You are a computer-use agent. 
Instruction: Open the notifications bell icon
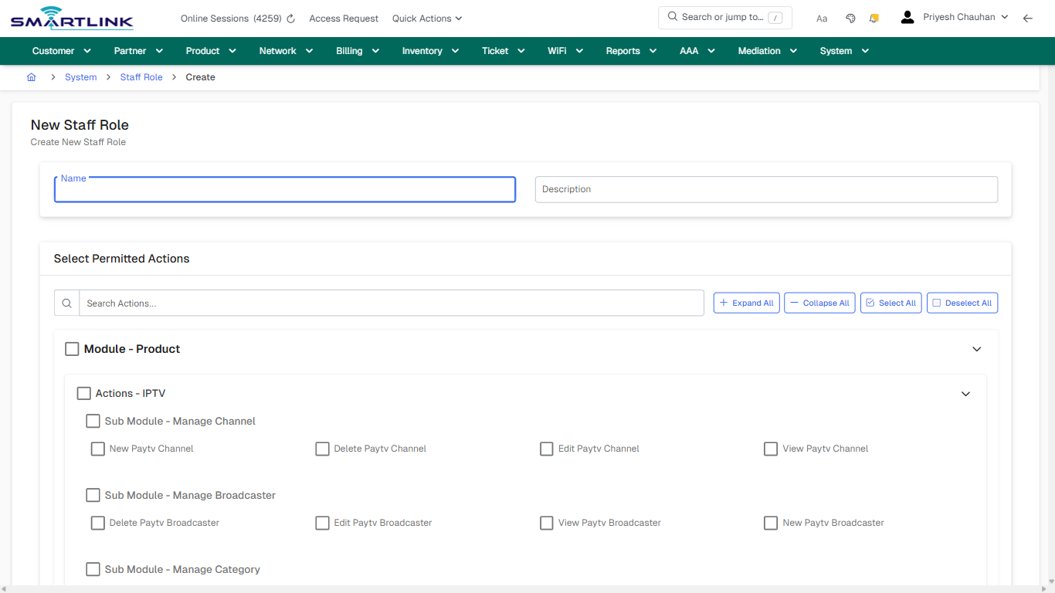(874, 17)
